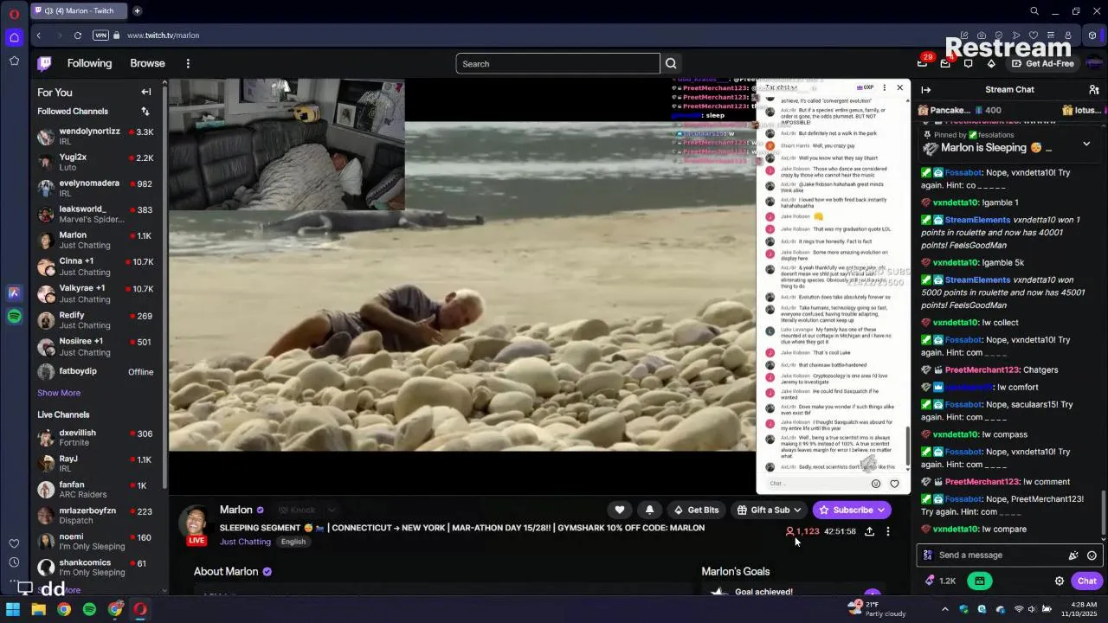
Task: Toggle Marlon's notification bell
Action: 649,510
